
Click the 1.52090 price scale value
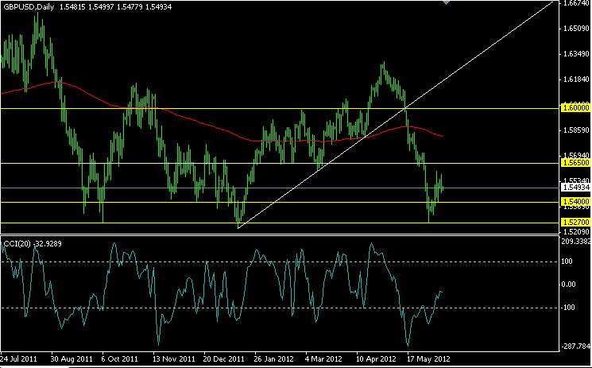[576, 231]
